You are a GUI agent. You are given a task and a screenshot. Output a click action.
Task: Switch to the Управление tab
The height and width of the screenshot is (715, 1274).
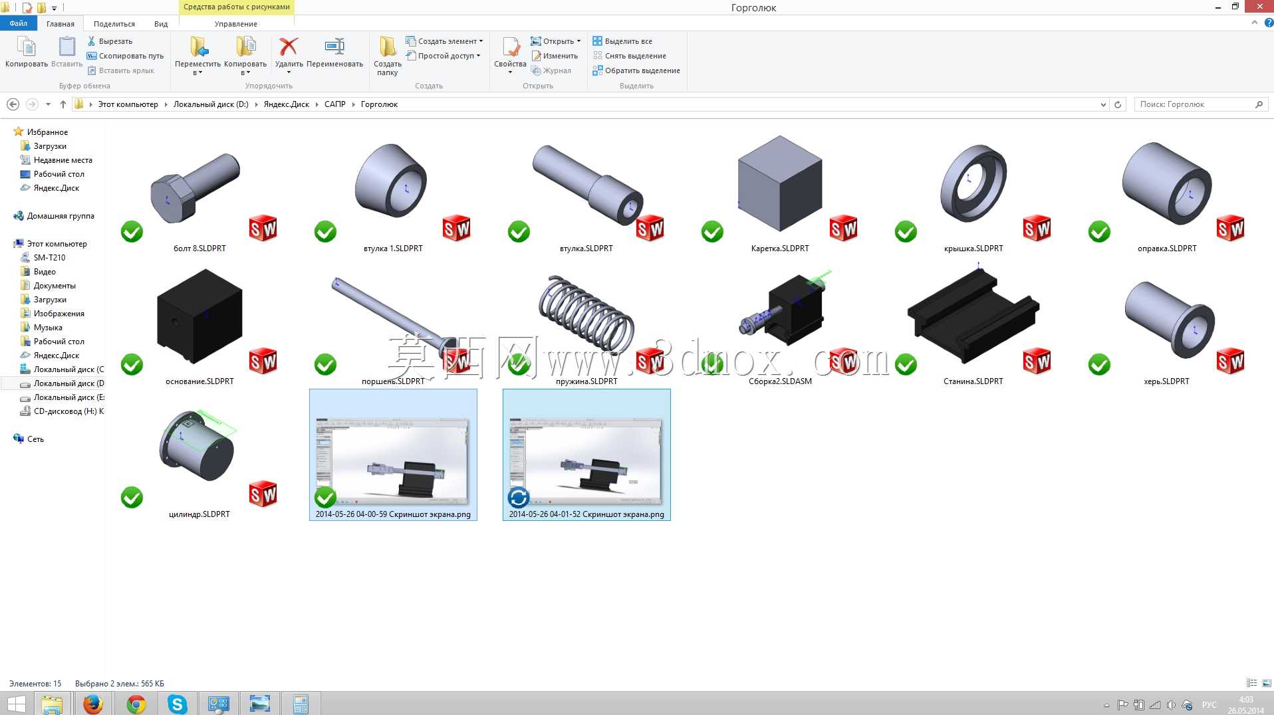(x=236, y=24)
